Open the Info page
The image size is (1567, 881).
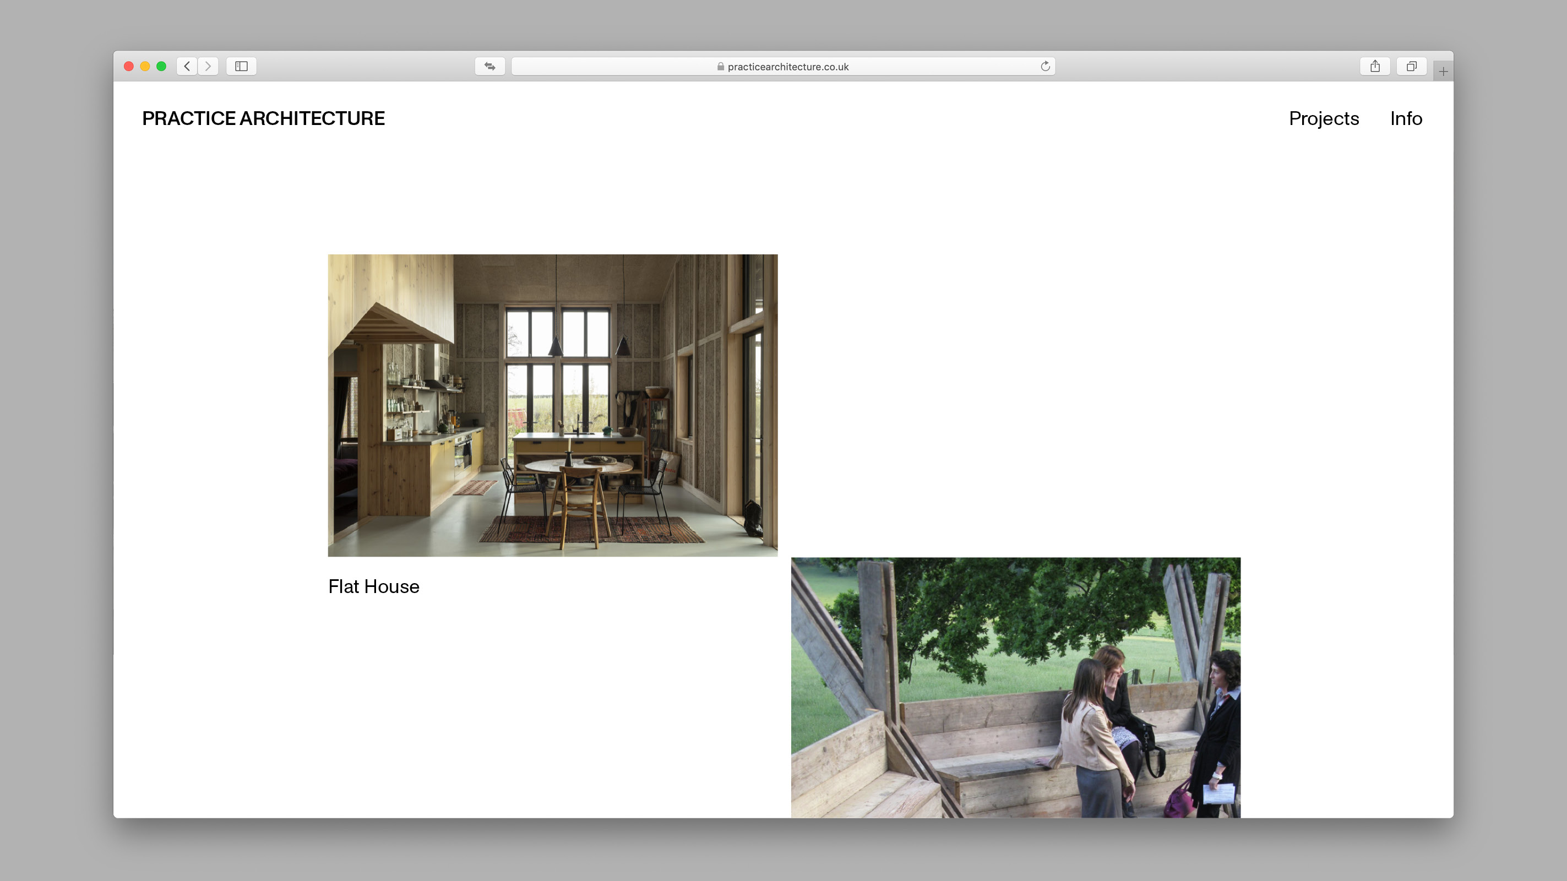point(1406,118)
